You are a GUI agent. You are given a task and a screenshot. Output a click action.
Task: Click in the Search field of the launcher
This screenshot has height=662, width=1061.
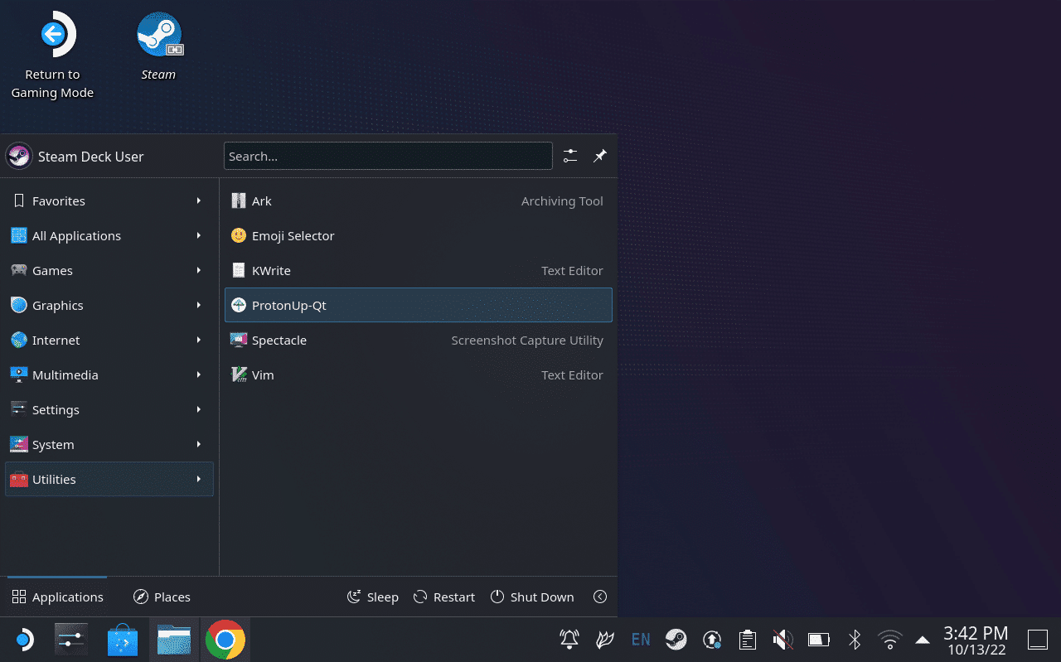[x=388, y=156]
